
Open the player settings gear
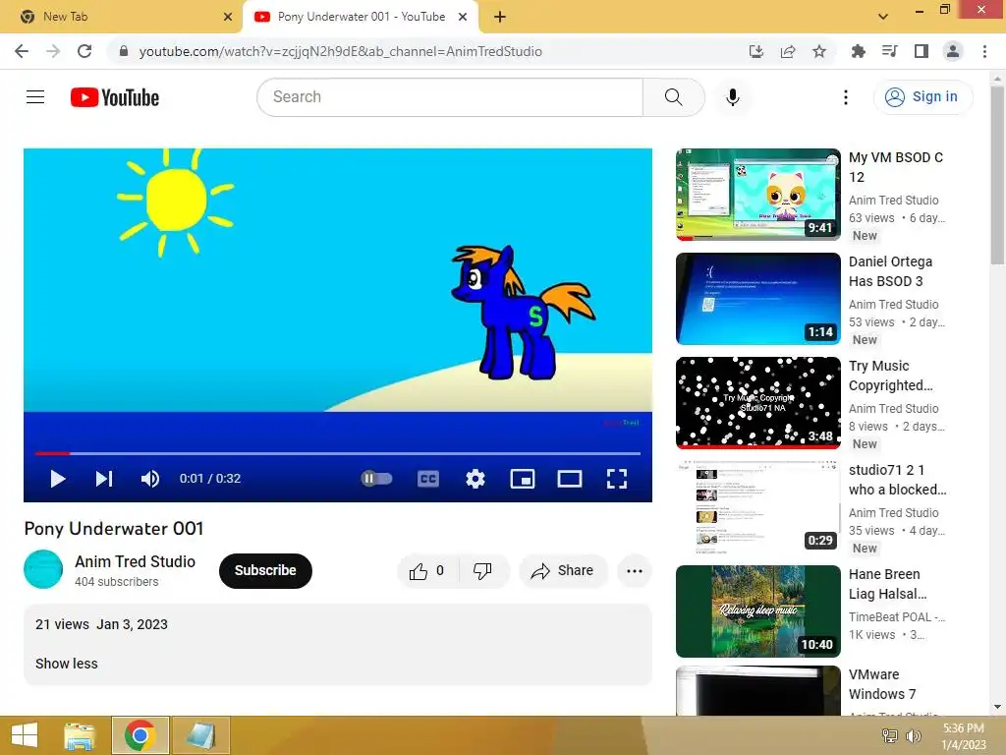[x=475, y=479]
